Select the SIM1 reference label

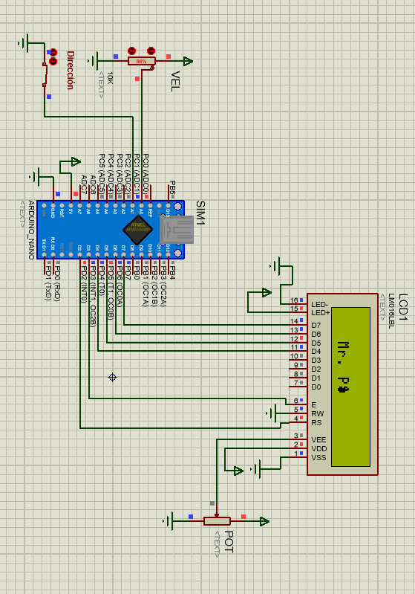pos(200,213)
